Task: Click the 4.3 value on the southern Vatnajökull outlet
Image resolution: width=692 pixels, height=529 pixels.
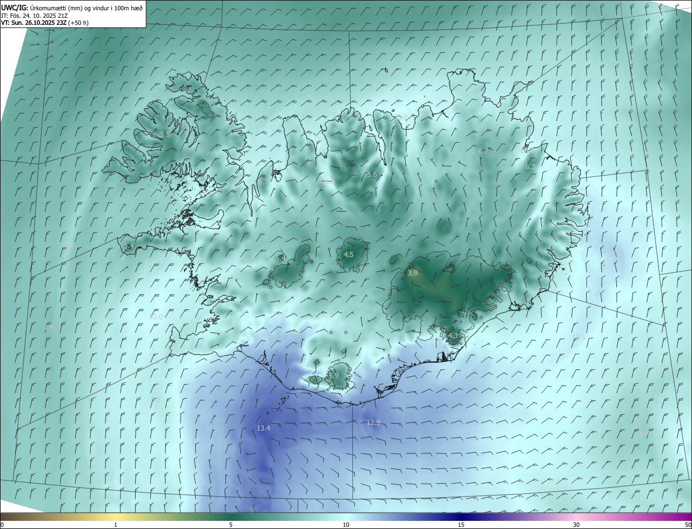Action: pos(453,336)
